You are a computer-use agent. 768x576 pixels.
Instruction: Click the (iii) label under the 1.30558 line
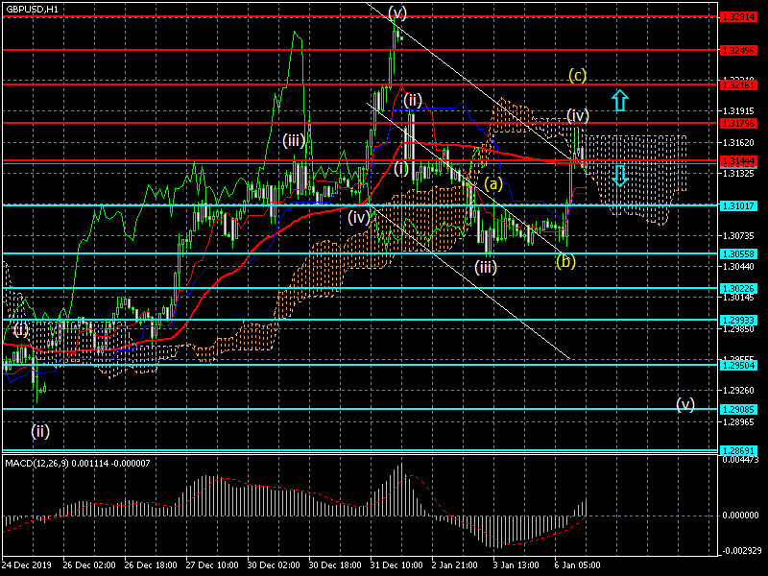(486, 267)
